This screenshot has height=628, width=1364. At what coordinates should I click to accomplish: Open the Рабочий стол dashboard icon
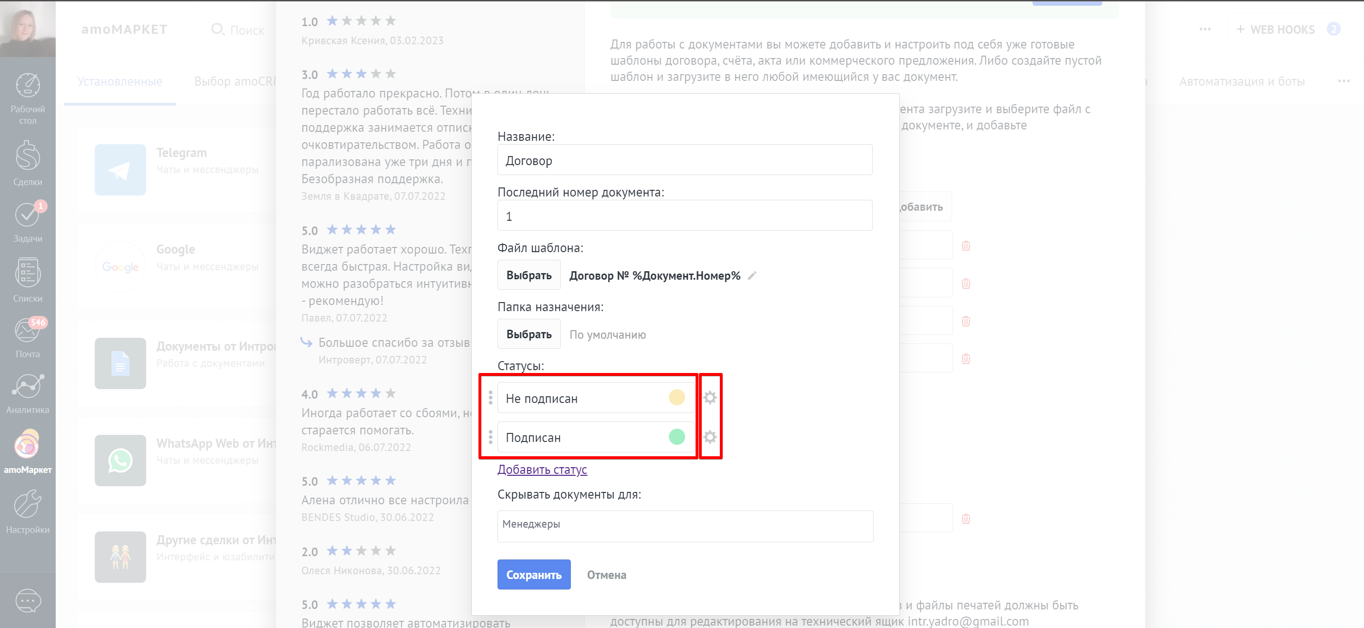28,86
